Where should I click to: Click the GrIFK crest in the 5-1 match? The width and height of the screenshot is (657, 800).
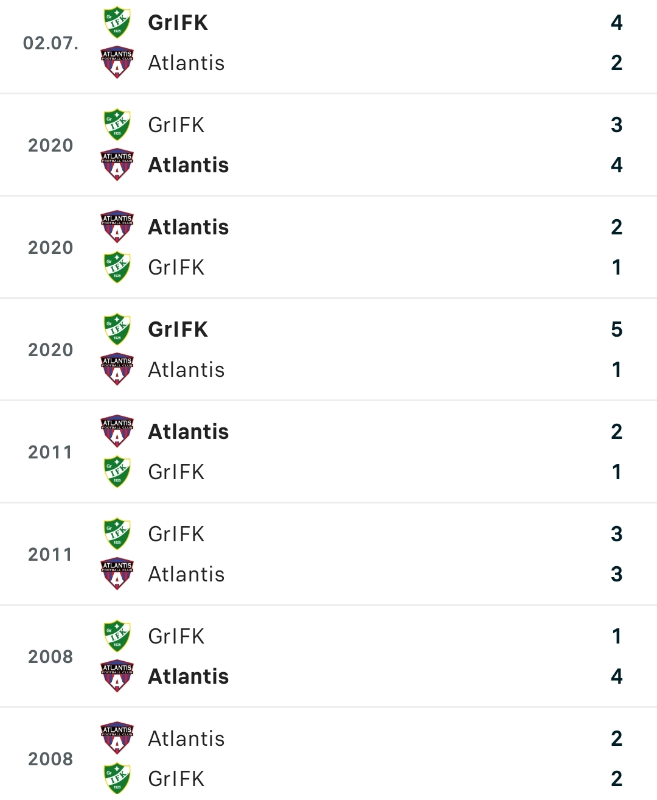117,329
